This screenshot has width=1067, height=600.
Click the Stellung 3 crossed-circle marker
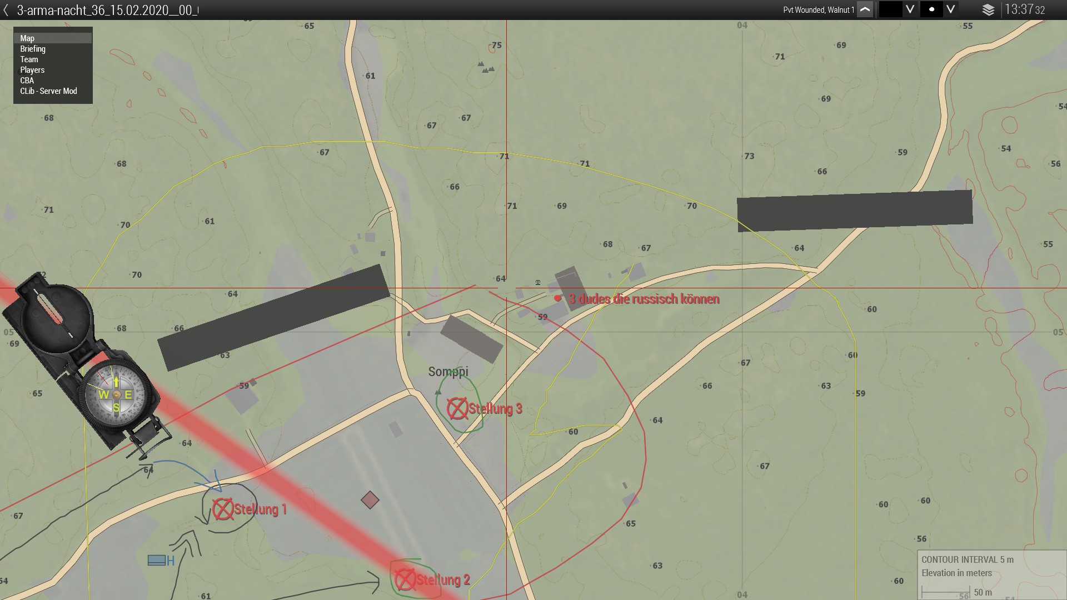coord(457,408)
